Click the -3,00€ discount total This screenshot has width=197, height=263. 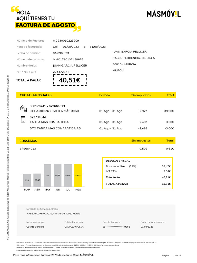[x=169, y=128]
